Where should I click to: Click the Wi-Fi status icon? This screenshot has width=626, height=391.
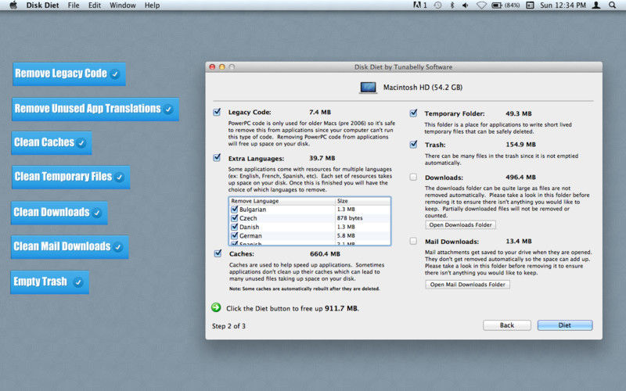coord(481,5)
